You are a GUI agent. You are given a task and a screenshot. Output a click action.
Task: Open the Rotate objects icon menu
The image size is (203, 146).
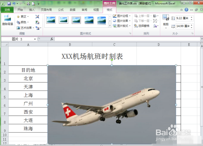(156, 26)
